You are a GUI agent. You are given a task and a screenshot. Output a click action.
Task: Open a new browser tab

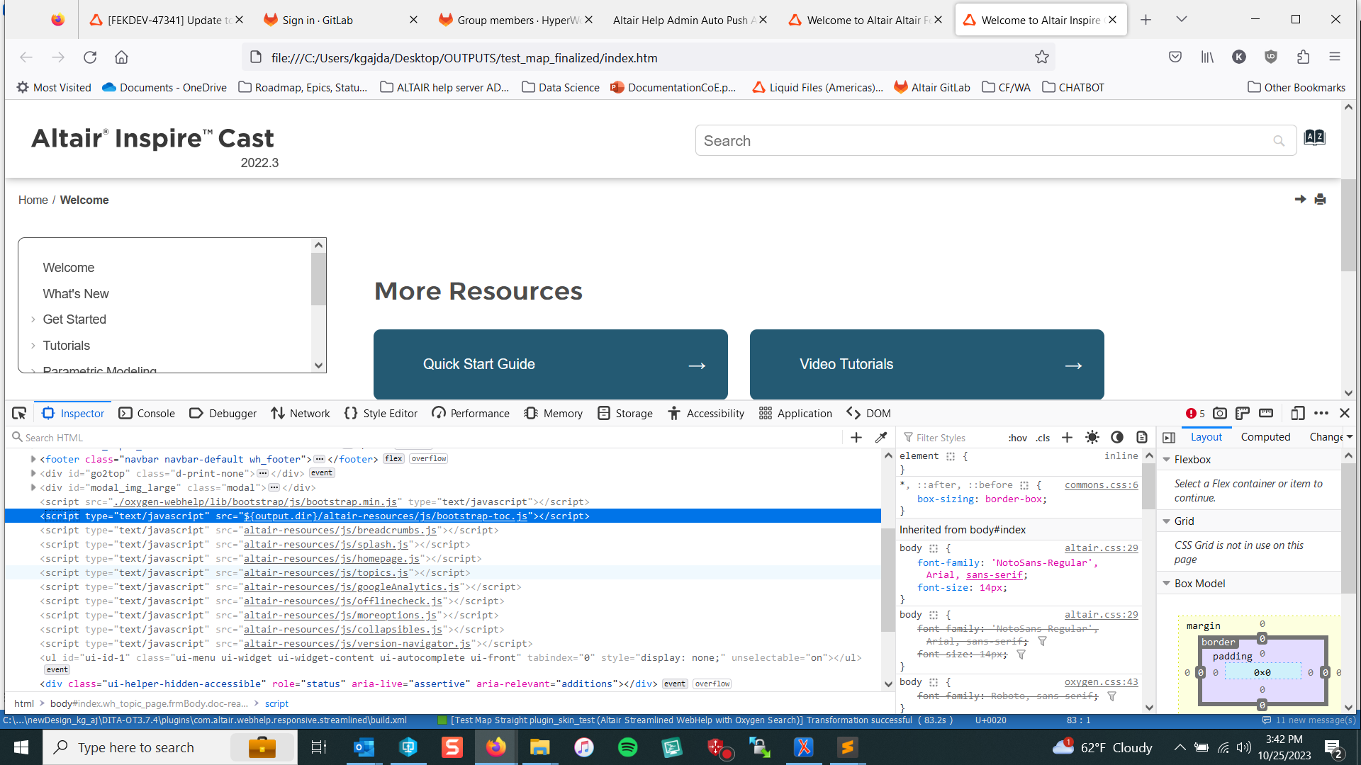click(x=1146, y=20)
